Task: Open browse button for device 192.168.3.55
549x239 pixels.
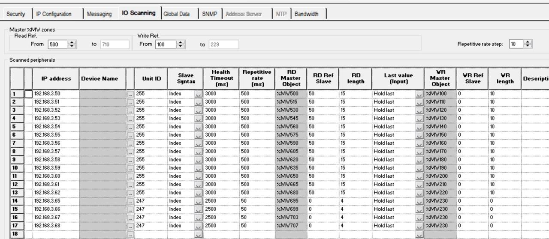Action: (x=130, y=135)
